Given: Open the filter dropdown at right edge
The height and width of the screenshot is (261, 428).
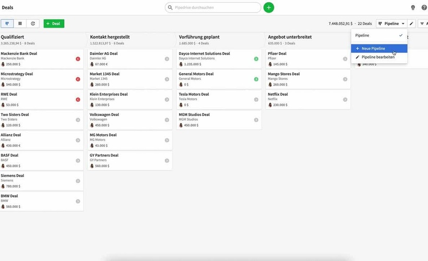Looking at the screenshot, I should coord(423,23).
